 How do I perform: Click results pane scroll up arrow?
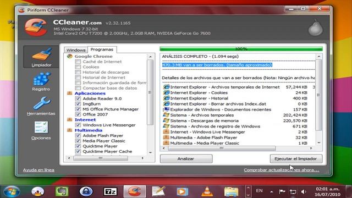click(319, 56)
